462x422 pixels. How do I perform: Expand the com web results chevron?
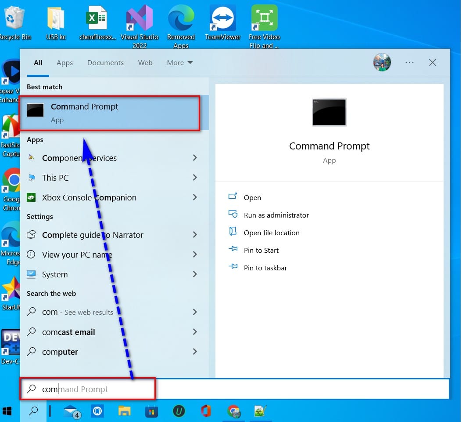[195, 312]
